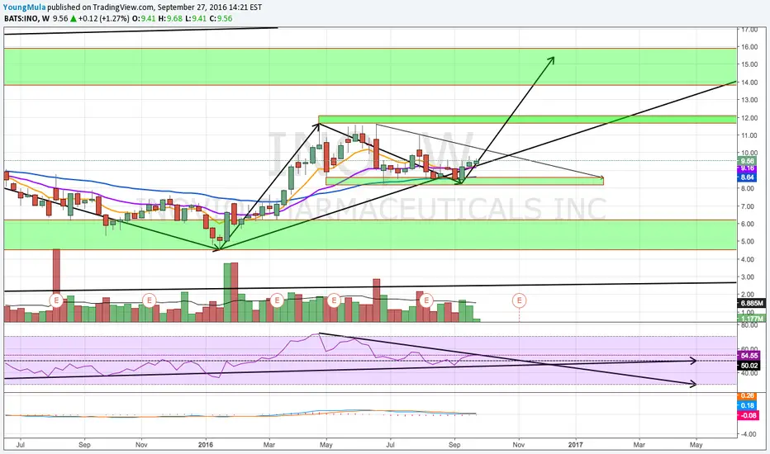Click the publish date September 27, 2016 text
The height and width of the screenshot is (454, 770).
[193, 7]
